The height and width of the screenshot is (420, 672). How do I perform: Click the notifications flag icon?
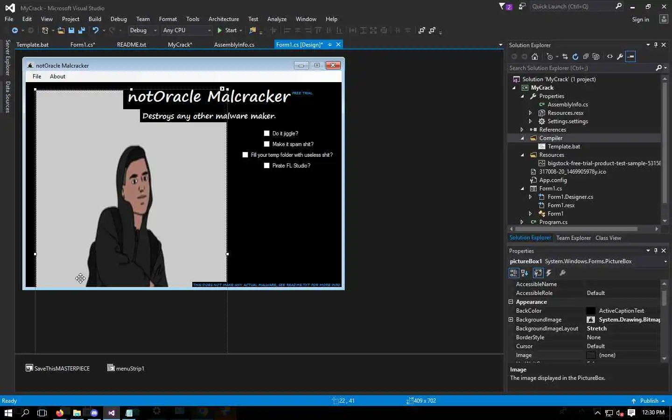pyautogui.click(x=502, y=7)
